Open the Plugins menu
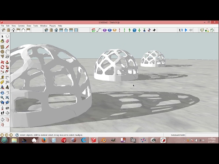Screen dimensions: 219x164 coord(52,26)
